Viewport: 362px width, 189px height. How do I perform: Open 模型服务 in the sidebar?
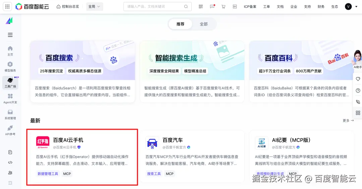10,67
